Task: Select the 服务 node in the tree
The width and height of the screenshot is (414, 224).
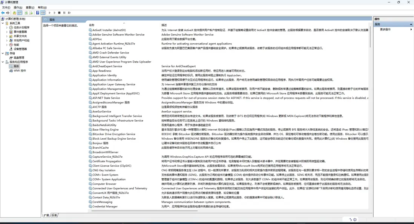Action: 14,66
